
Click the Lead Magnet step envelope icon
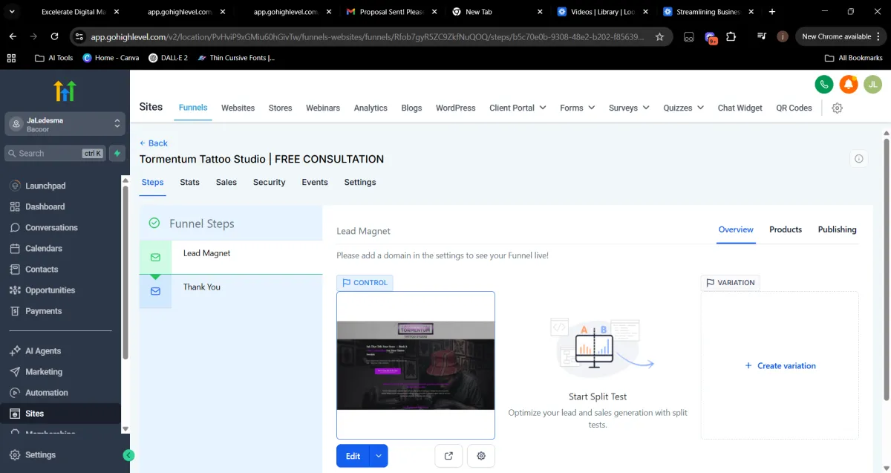[155, 258]
